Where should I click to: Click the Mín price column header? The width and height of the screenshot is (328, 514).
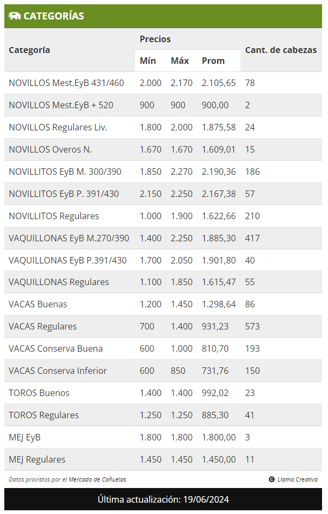(148, 61)
